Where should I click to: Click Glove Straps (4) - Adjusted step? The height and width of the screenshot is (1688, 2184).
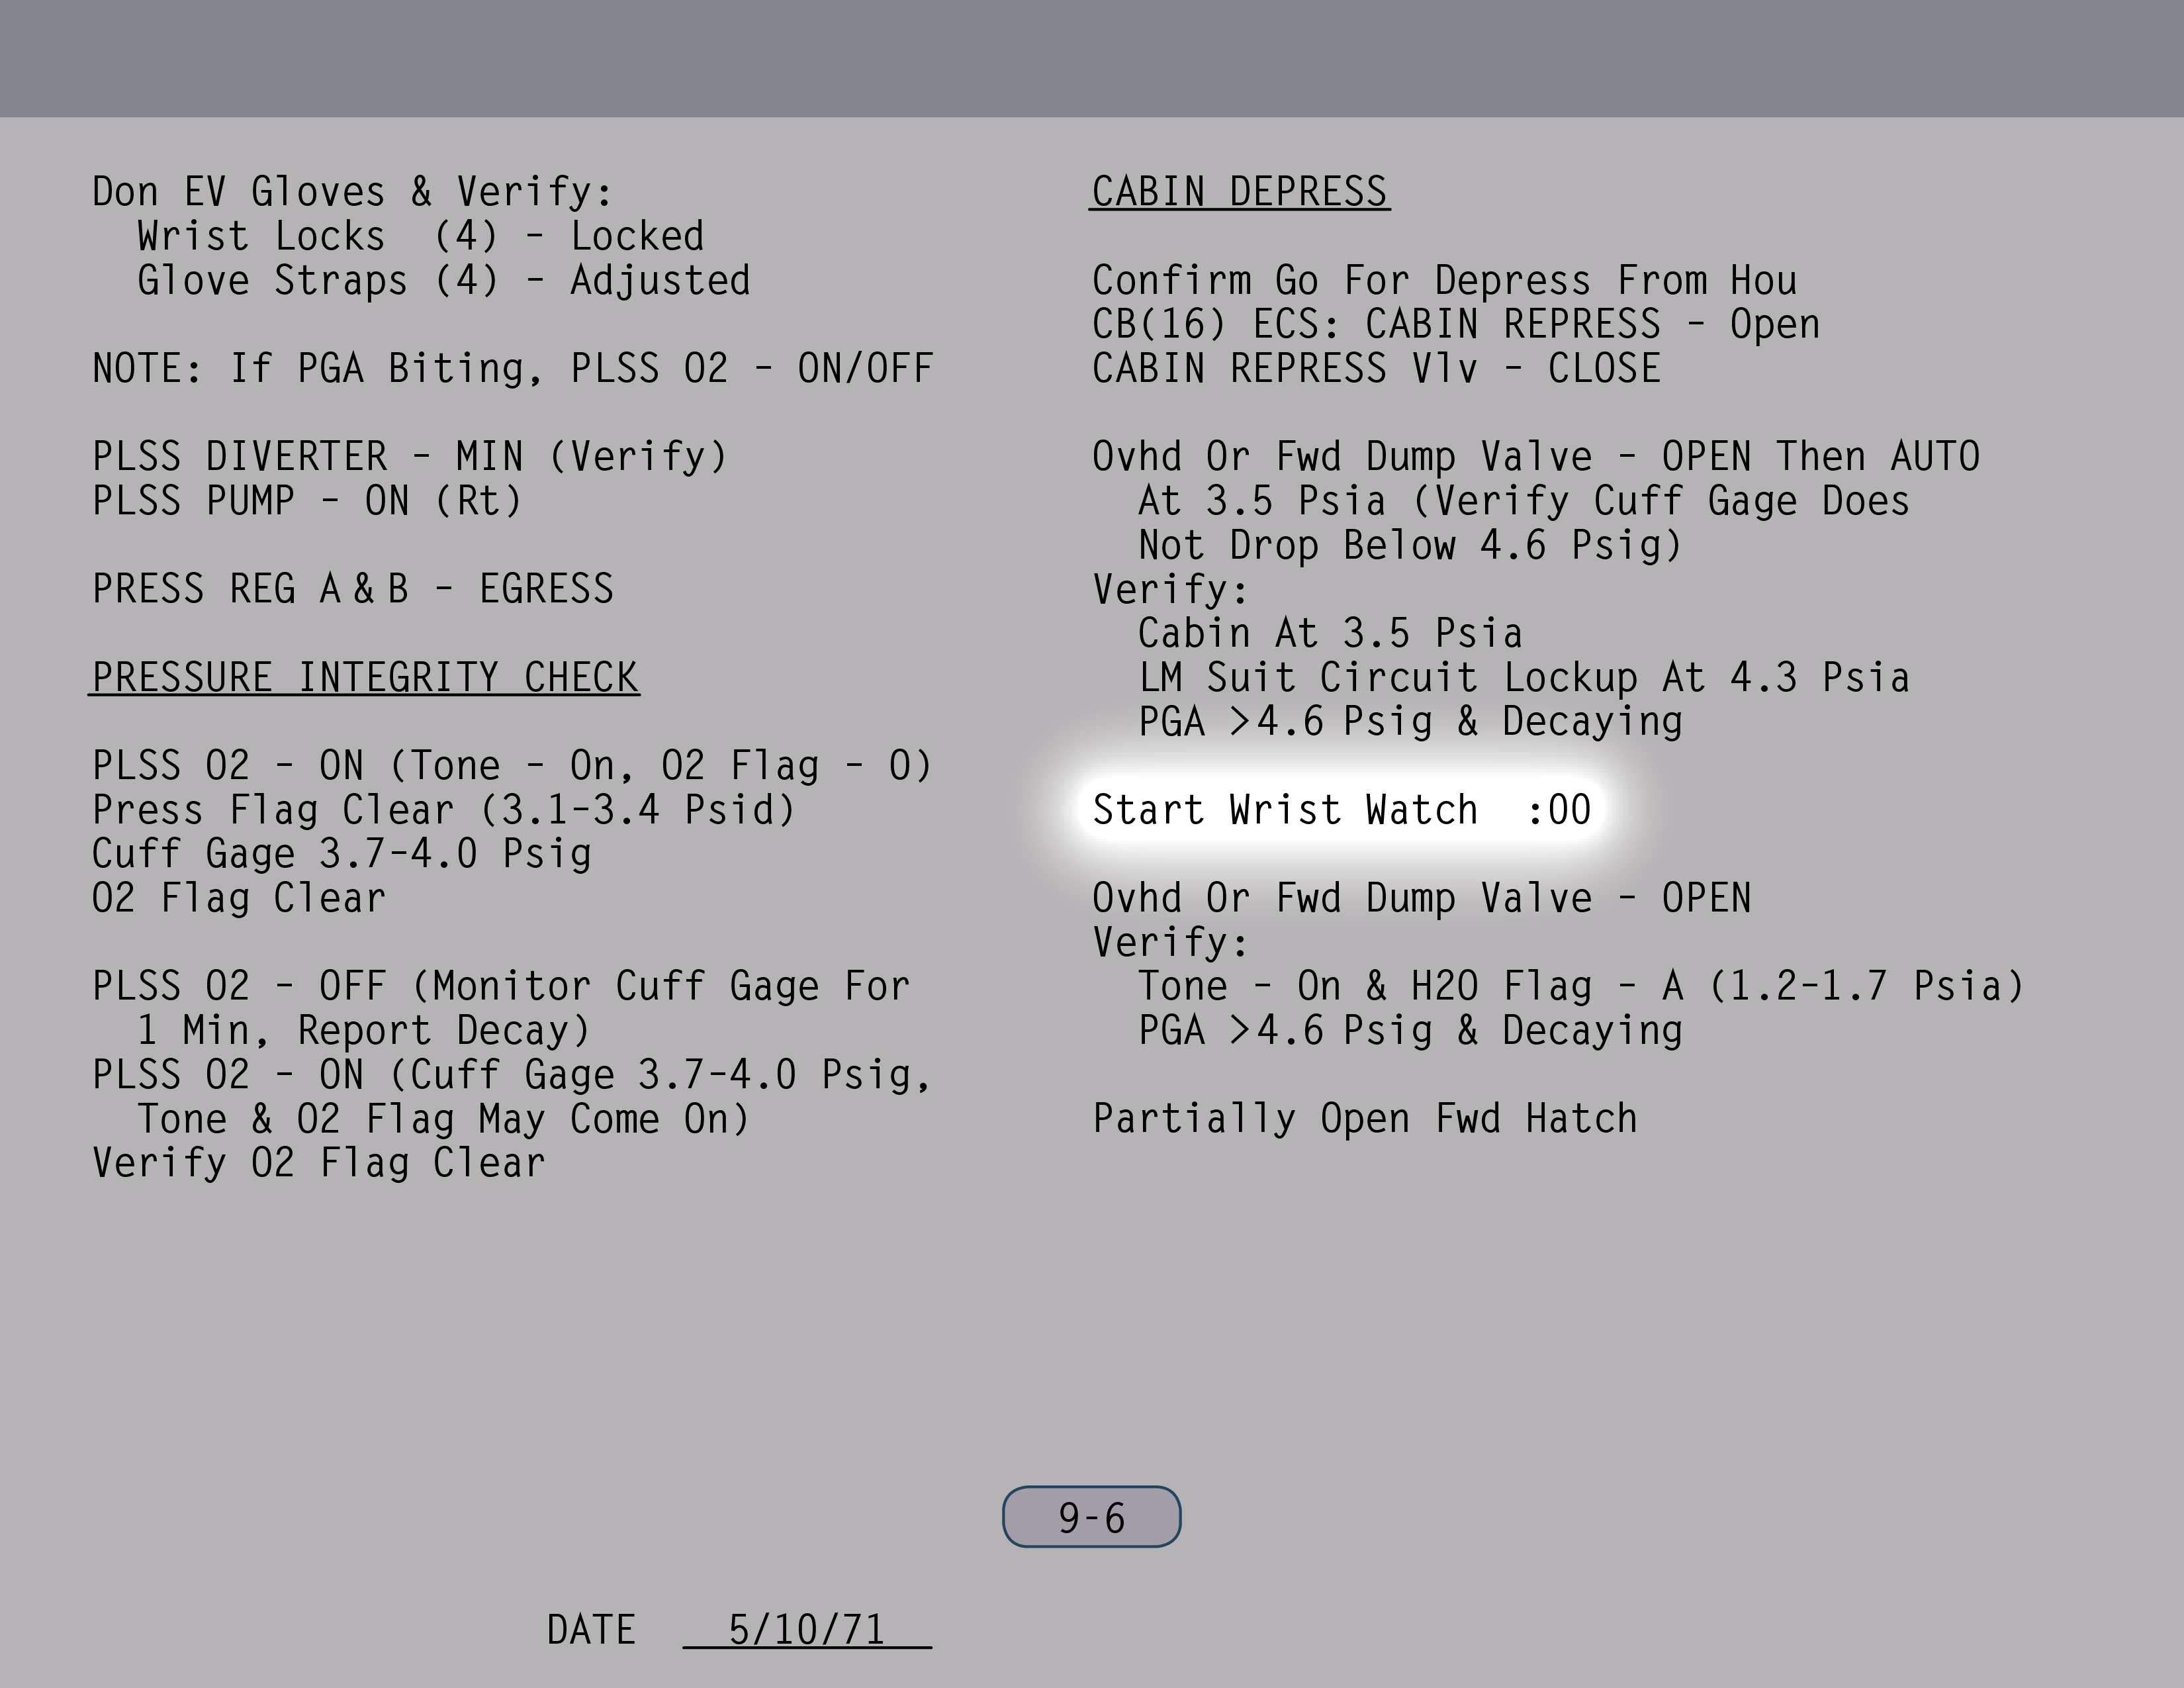click(443, 280)
